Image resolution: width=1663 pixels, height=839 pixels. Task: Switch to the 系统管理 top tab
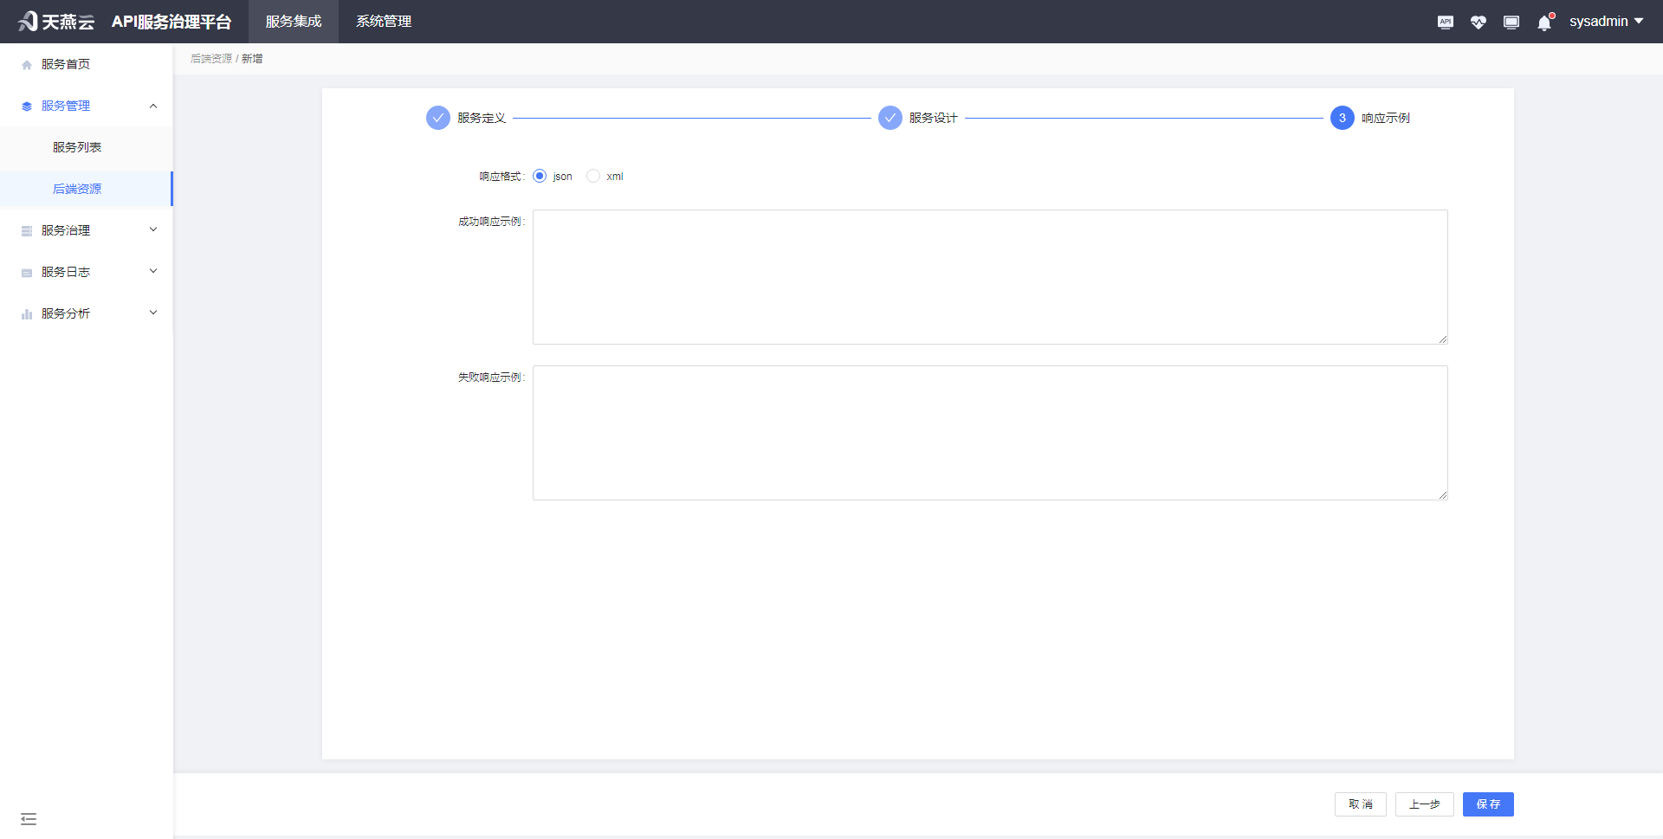pyautogui.click(x=384, y=22)
